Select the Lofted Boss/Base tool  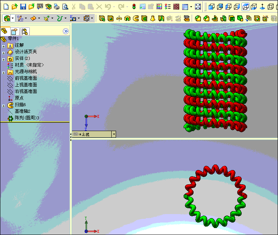[x=153, y=18]
